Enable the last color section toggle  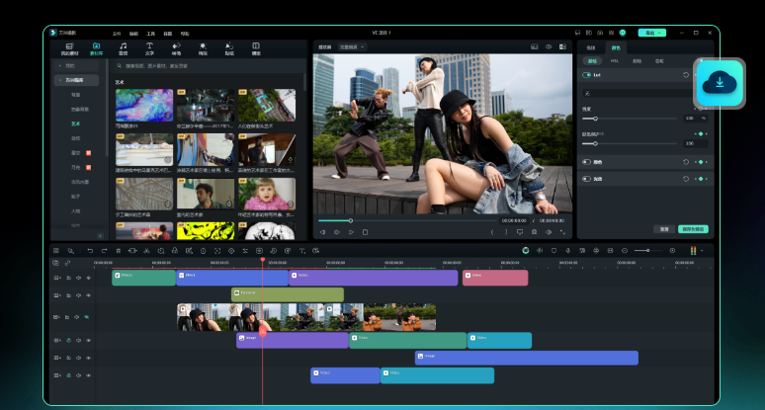click(586, 179)
